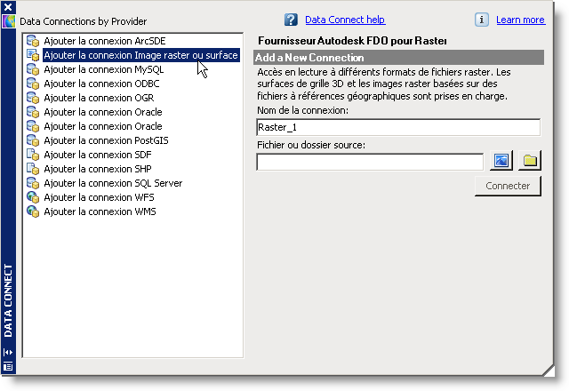Click the WMS connection globe icon

click(33, 211)
